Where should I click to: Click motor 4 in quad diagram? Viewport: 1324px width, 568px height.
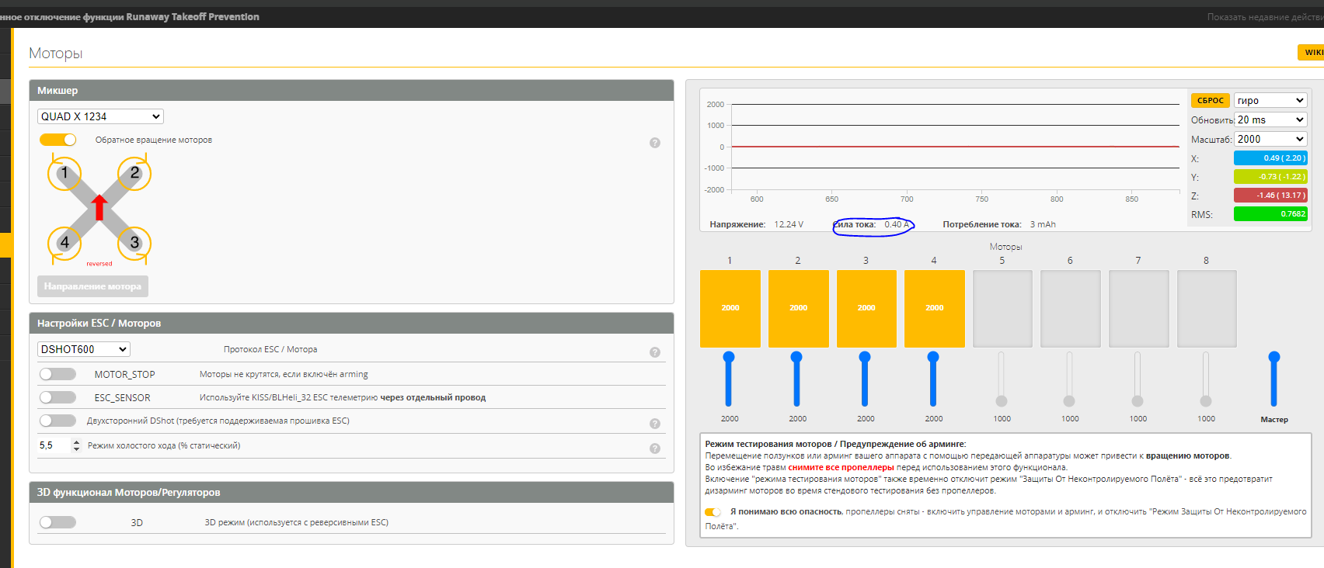tap(64, 243)
